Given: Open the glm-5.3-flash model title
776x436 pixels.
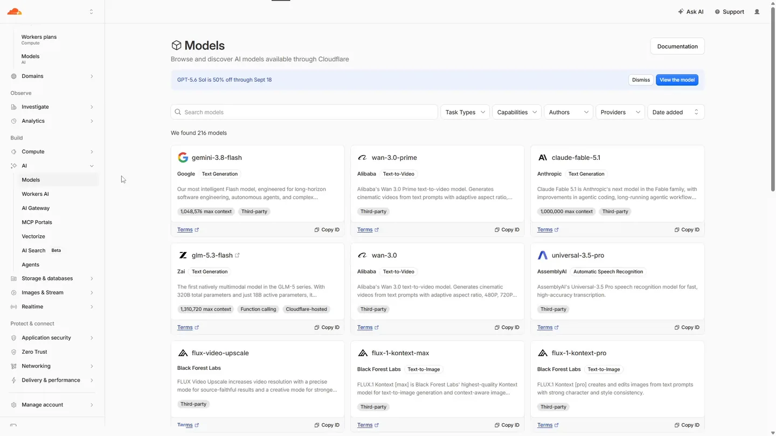Looking at the screenshot, I should point(212,256).
